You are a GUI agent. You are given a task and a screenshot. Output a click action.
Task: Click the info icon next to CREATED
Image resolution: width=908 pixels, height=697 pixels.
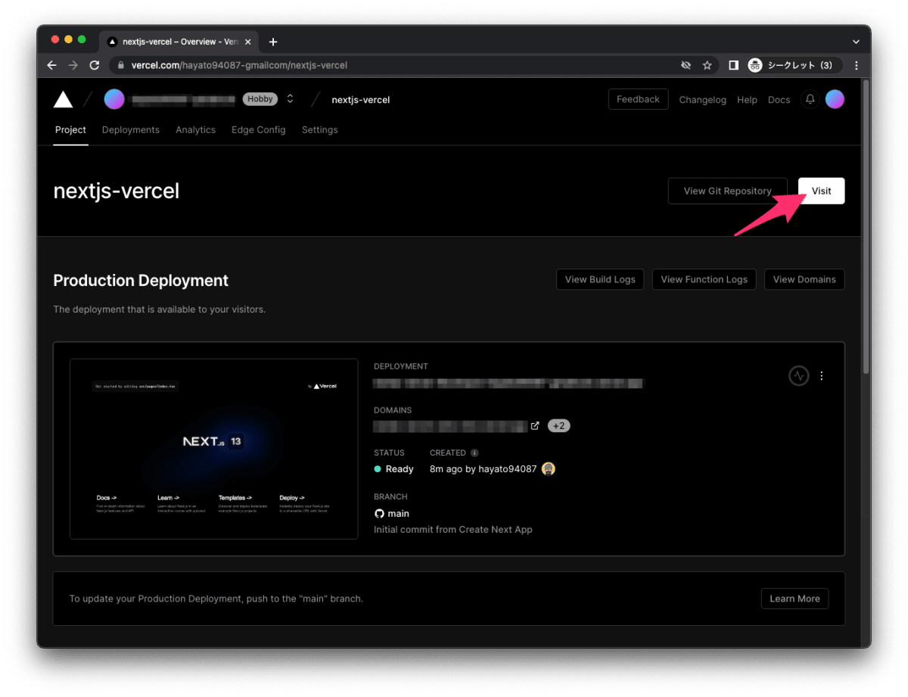click(474, 453)
